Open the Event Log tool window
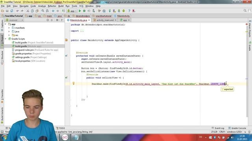Image resolution: width=252 pixels, height=141 pixels. point(218,128)
